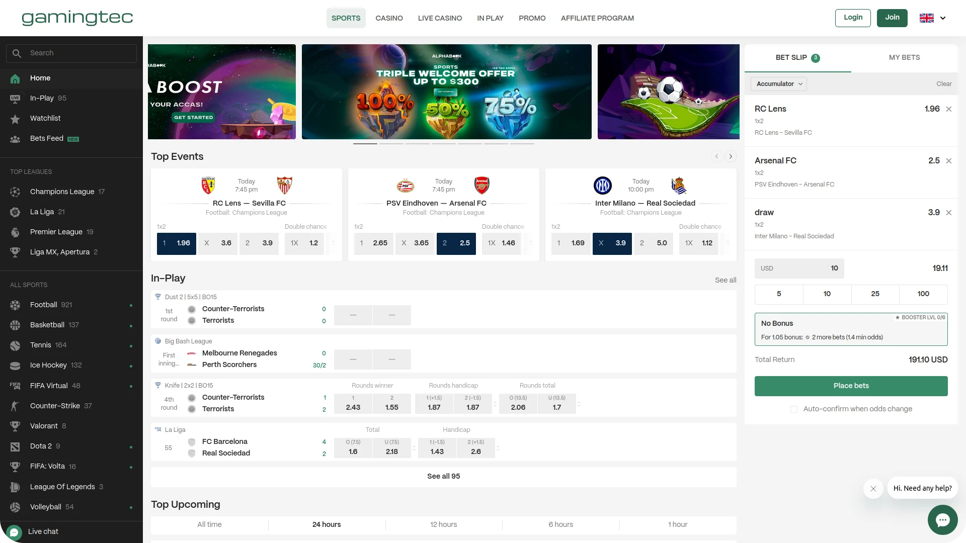Enable auto-confirm when odds change
The width and height of the screenshot is (966, 543).
(794, 409)
